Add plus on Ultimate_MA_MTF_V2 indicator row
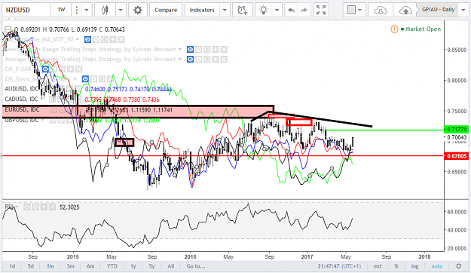The image size is (471, 273). tap(113, 40)
